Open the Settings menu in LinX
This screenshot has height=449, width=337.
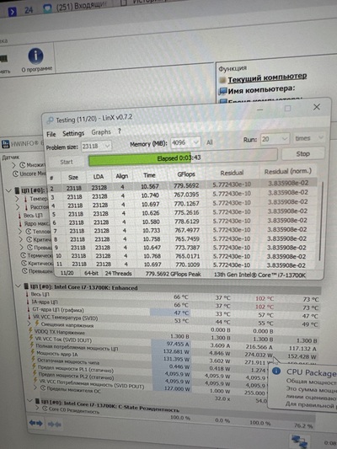(x=73, y=133)
